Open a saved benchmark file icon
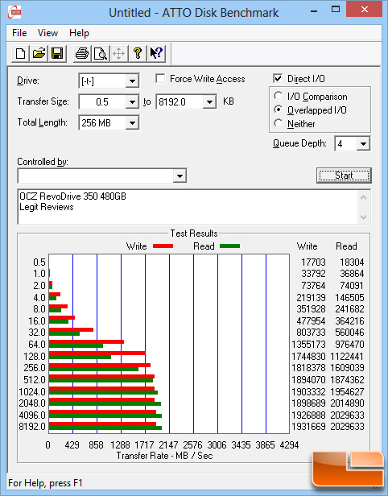Viewport: 388px width, 496px height. click(39, 53)
